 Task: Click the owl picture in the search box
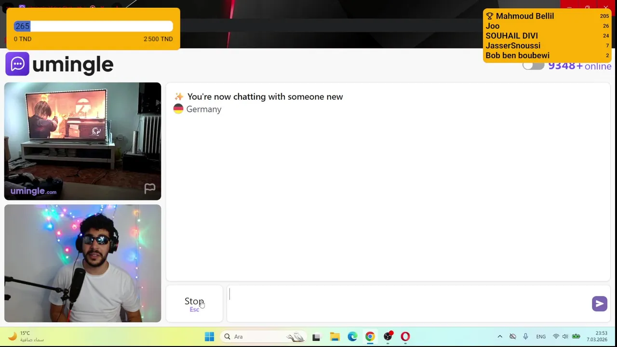295,337
